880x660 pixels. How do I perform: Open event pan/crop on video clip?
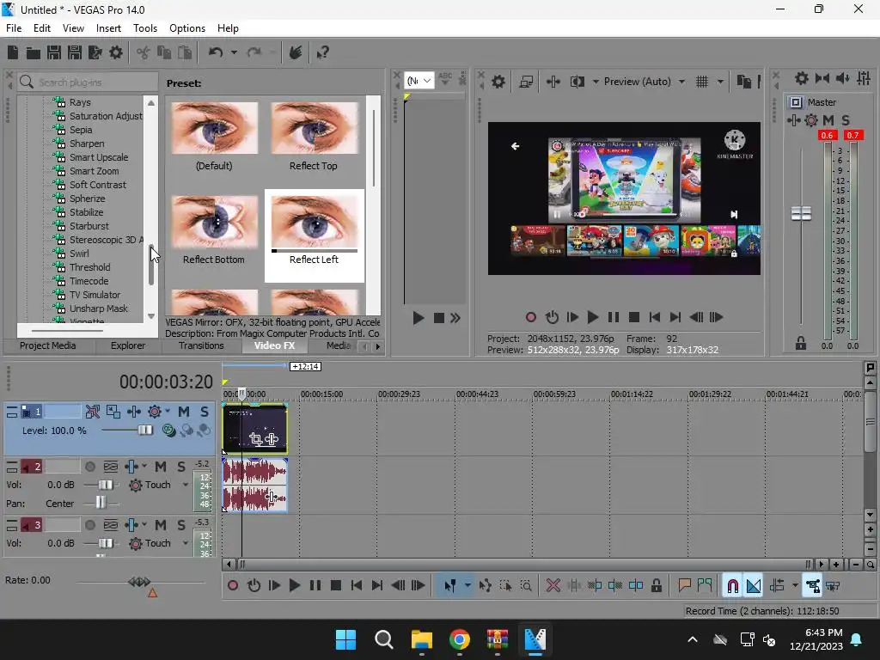[x=255, y=439]
